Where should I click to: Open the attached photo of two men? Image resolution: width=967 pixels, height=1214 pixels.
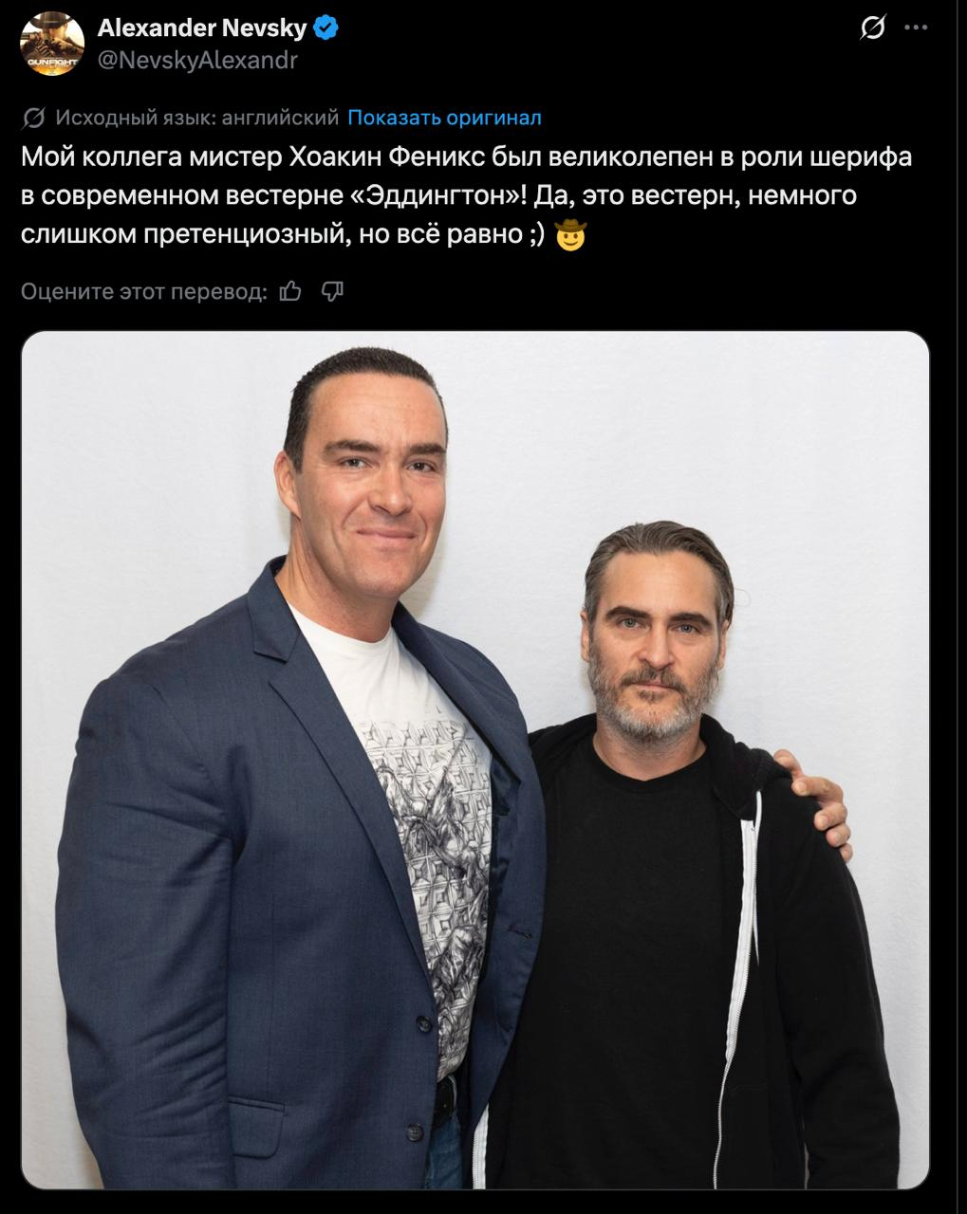(475, 760)
